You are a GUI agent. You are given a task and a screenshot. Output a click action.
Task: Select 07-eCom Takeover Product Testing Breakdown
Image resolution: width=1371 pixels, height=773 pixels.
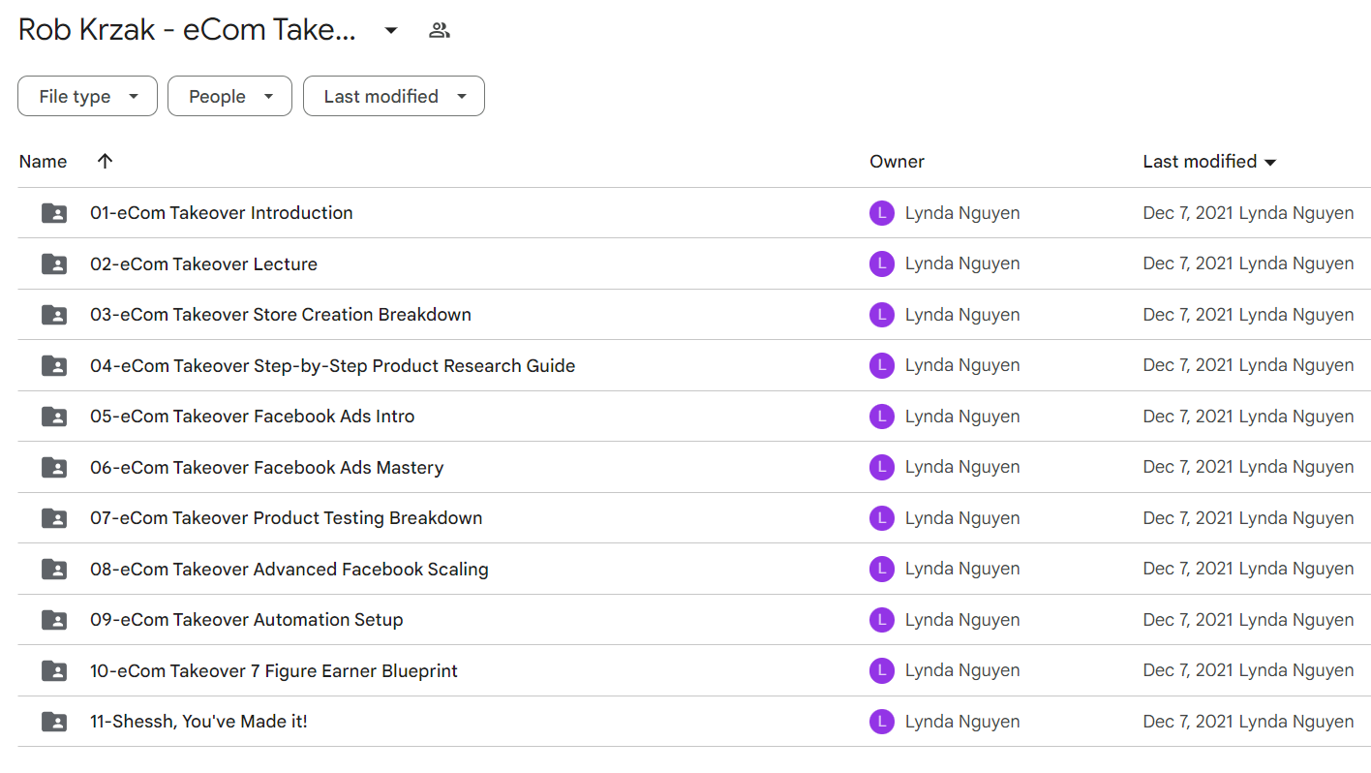click(287, 518)
